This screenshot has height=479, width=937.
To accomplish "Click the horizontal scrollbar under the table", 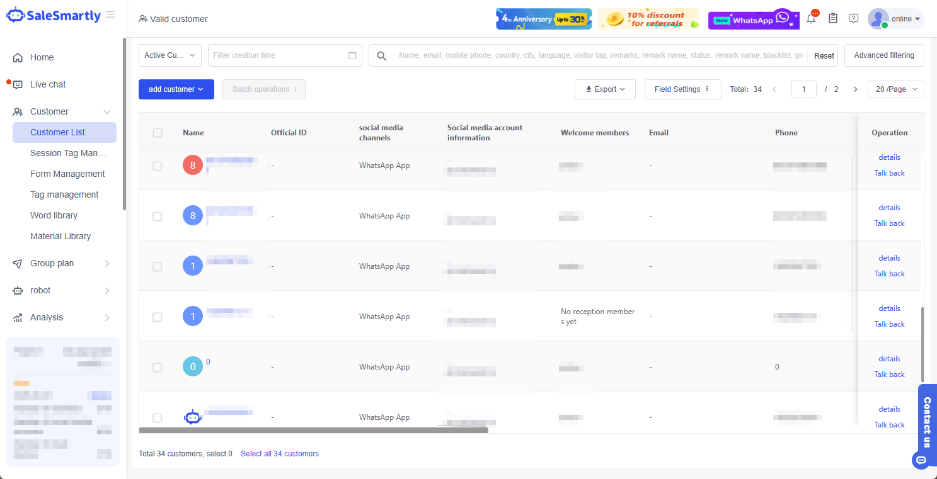I will (313, 431).
